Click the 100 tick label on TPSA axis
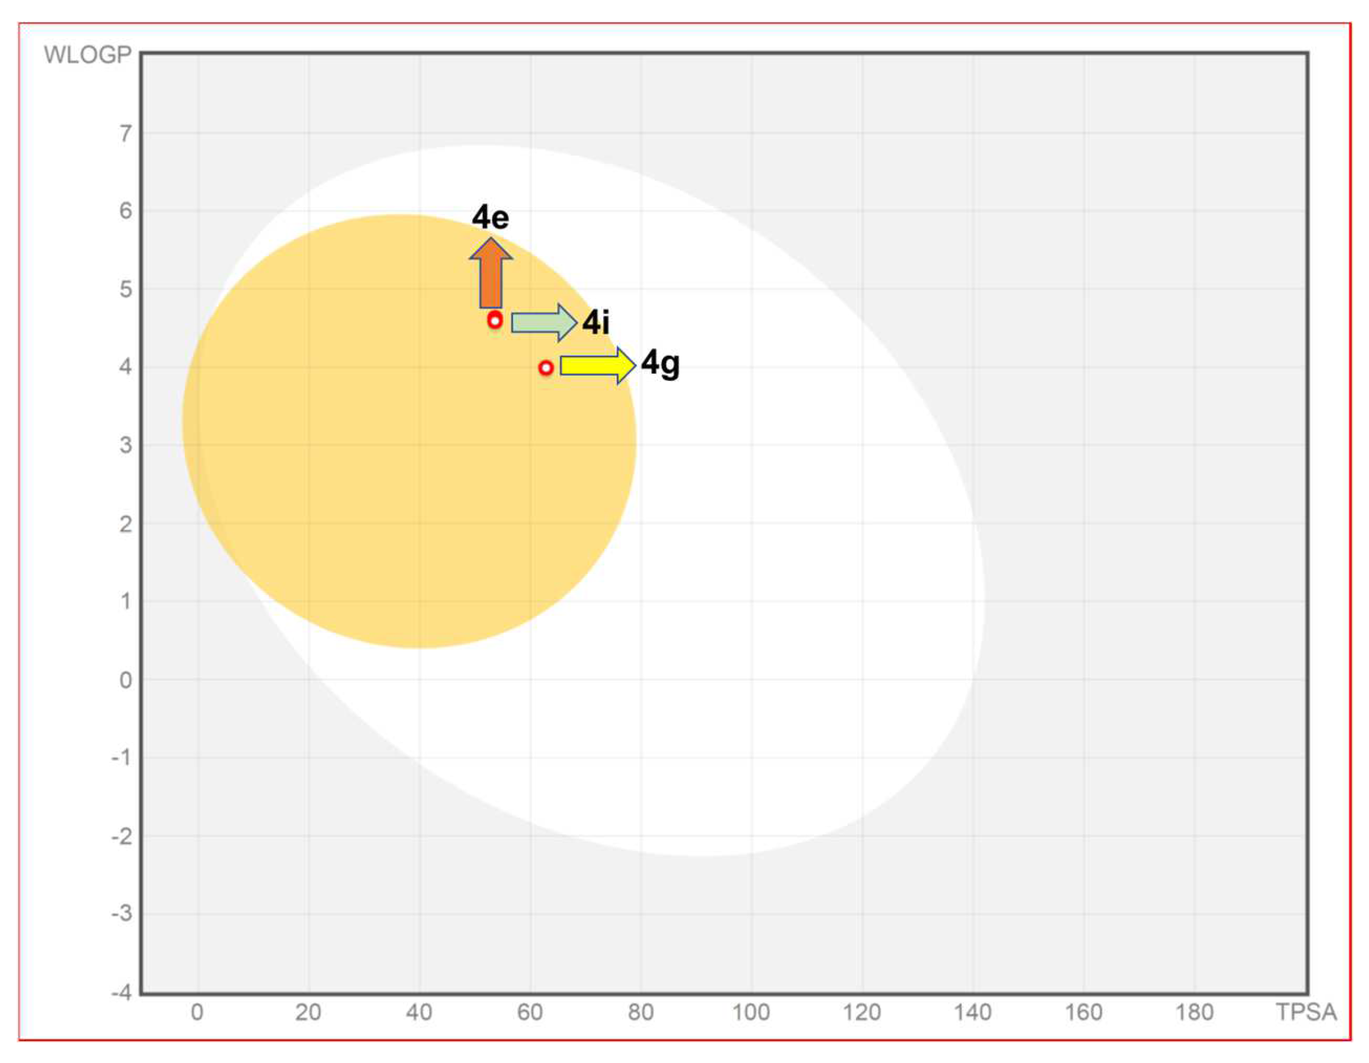The width and height of the screenshot is (1369, 1063). tap(751, 1012)
